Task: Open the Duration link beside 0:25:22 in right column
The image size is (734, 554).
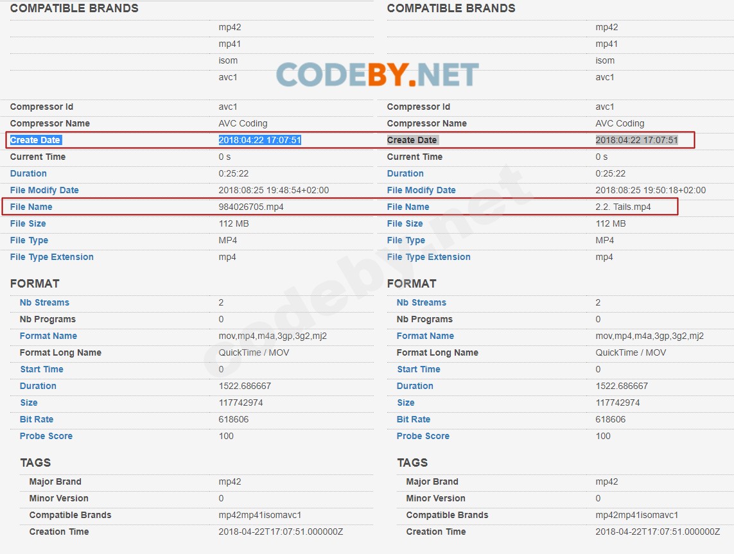Action: pos(405,173)
